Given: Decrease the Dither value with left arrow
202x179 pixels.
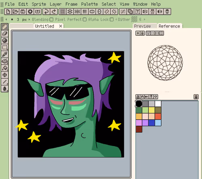Looking at the screenshot, I should (116, 19).
